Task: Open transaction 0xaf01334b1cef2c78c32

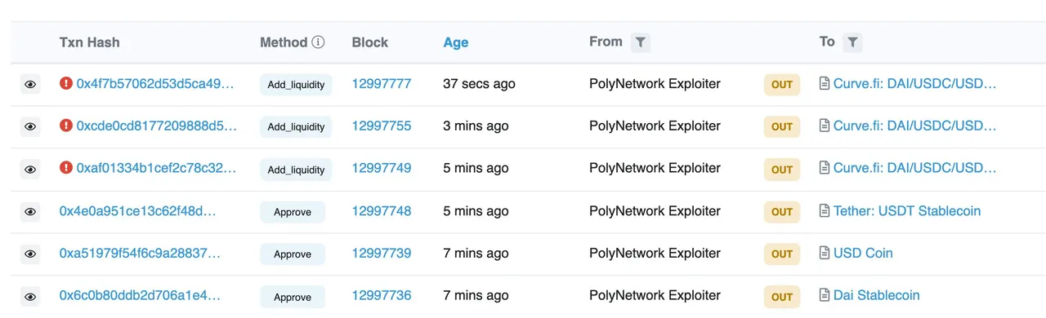Action: (x=156, y=168)
